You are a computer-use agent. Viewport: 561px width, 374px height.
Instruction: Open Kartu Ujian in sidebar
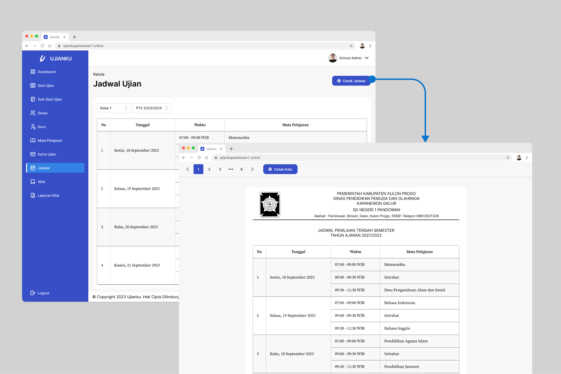coord(47,154)
